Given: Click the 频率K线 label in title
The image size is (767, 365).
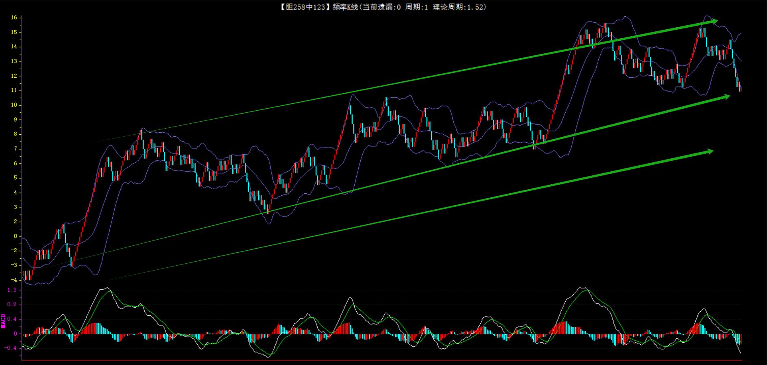Looking at the screenshot, I should coord(345,7).
